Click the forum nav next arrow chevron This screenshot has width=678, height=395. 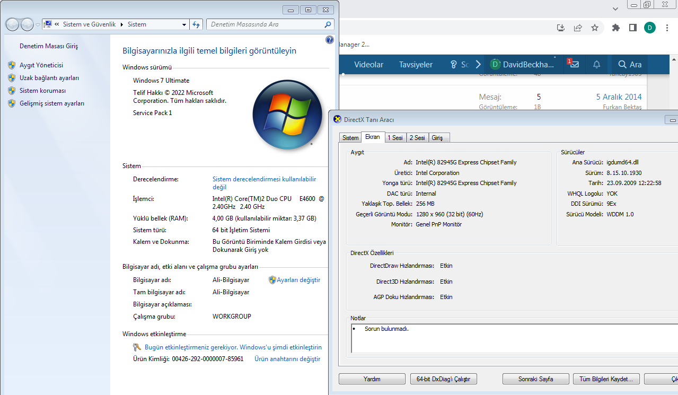478,64
